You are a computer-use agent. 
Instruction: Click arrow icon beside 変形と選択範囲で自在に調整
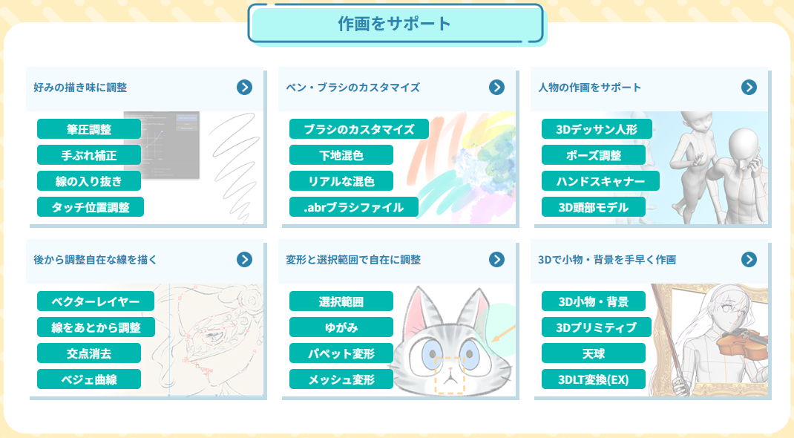point(496,259)
